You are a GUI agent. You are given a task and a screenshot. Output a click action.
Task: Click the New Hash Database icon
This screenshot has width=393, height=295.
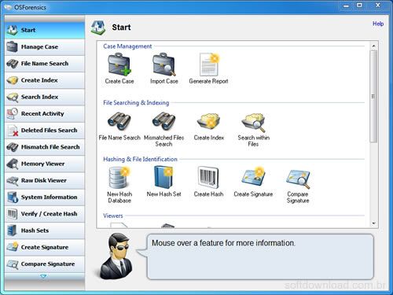(x=119, y=178)
